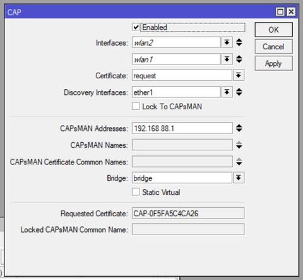Viewport: 303px width, 280px height.
Task: Click arrows beside CAPsMAN Certificate Common Names
Action: coord(239,162)
